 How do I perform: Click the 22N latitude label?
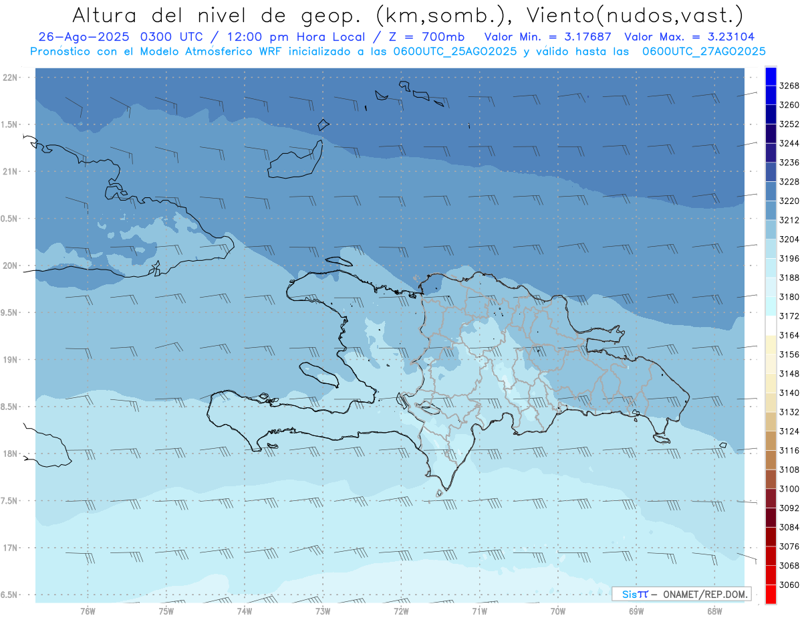pos(11,78)
